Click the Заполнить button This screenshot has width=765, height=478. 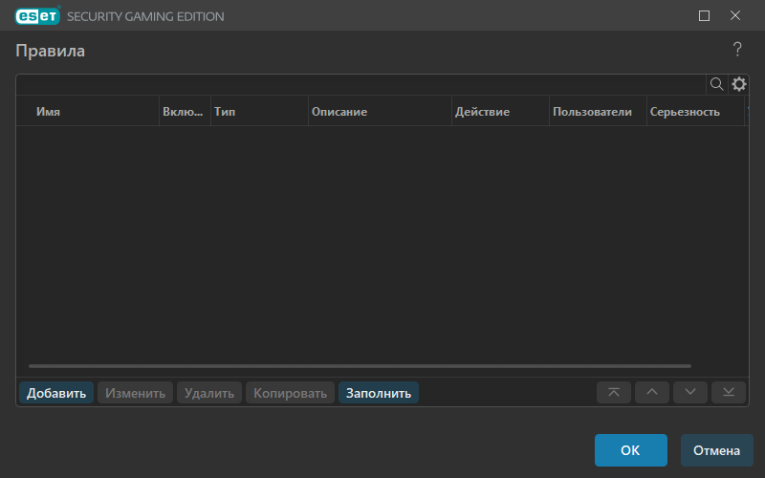[x=379, y=393]
